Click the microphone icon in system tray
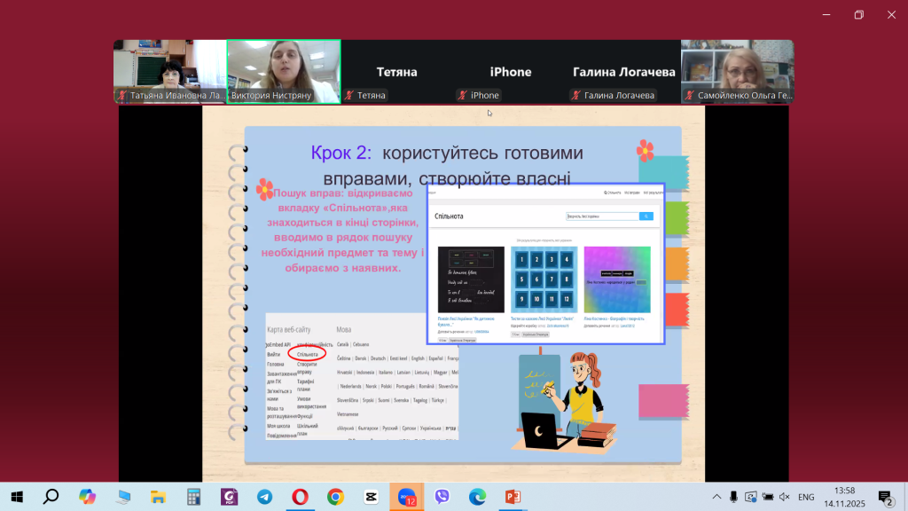908x511 pixels. pyautogui.click(x=734, y=497)
